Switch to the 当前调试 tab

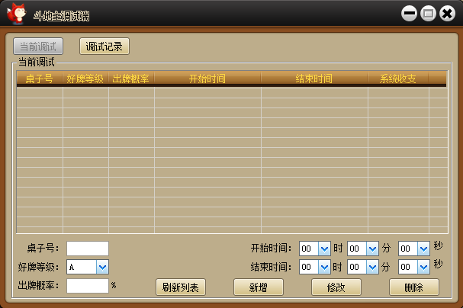[x=38, y=47]
